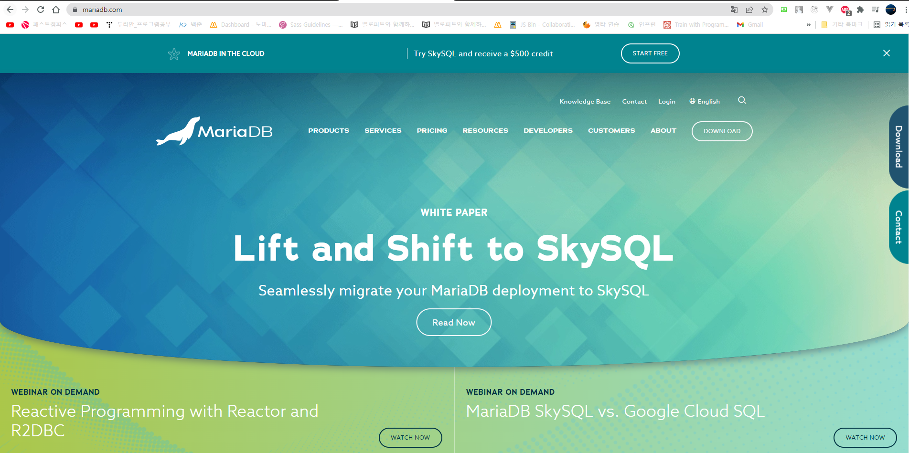Click the share page icon in address bar
The image size is (909, 453).
749,10
